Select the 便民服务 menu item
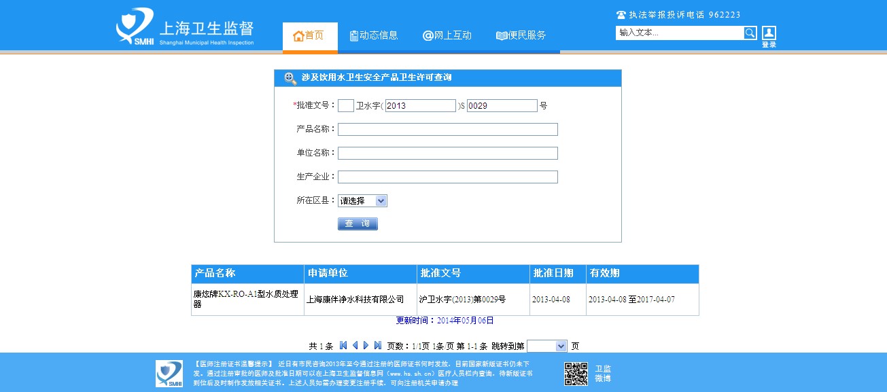This screenshot has height=392, width=887. pos(521,36)
